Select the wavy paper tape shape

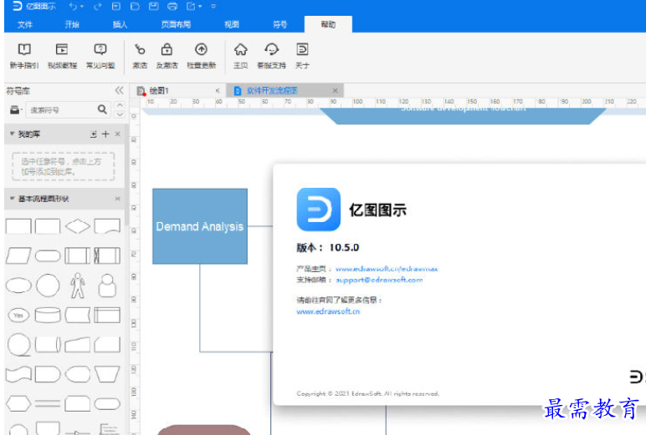[18, 374]
